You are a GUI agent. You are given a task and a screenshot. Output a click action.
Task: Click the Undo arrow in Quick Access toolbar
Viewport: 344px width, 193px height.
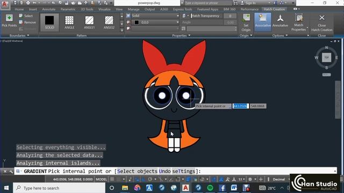click(34, 3)
